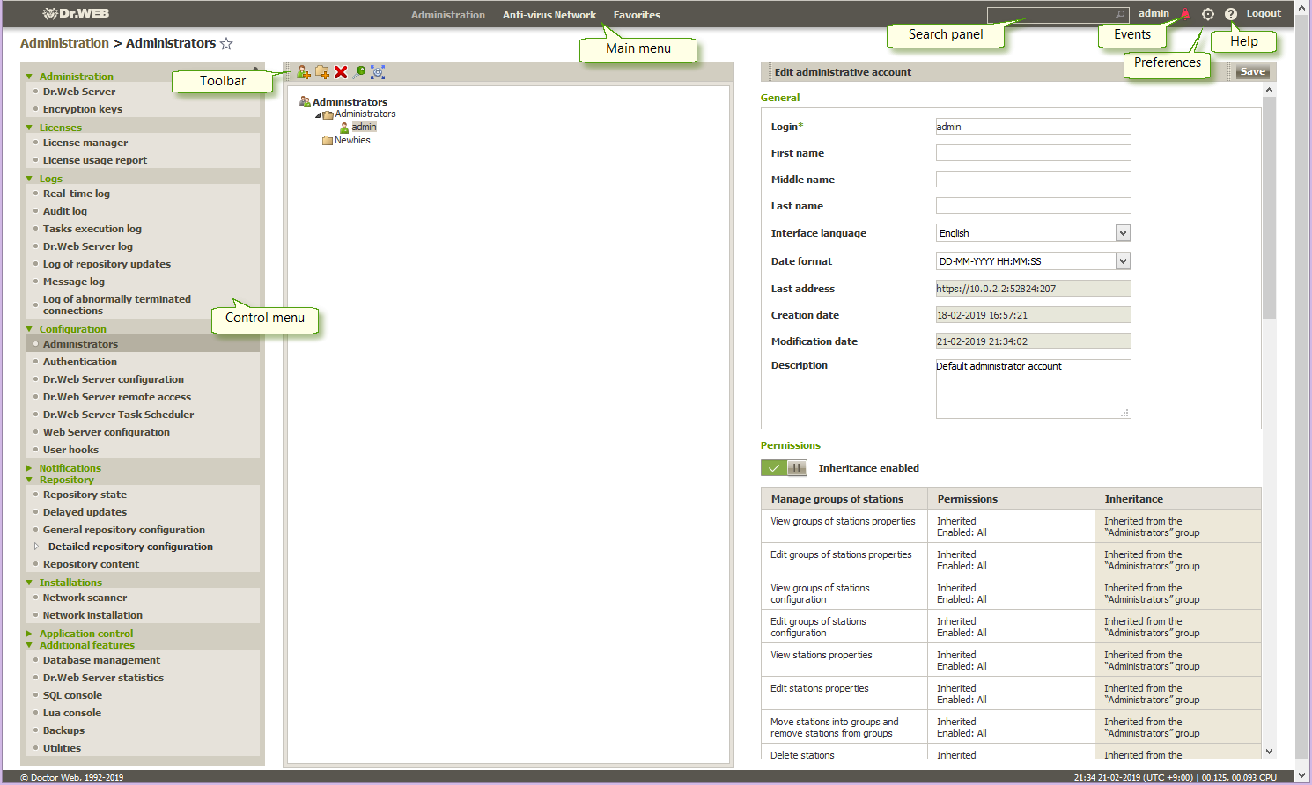Collapse the Licenses sidebar section
This screenshot has width=1312, height=785.
coord(29,128)
